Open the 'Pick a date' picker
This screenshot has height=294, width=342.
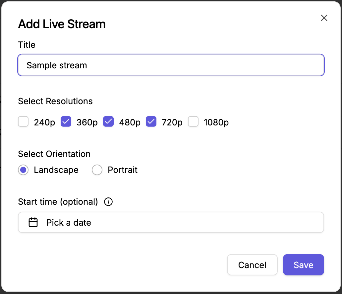(171, 222)
